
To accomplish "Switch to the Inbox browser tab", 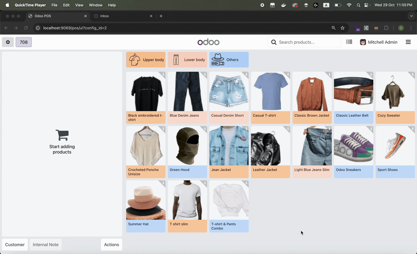I will (123, 16).
